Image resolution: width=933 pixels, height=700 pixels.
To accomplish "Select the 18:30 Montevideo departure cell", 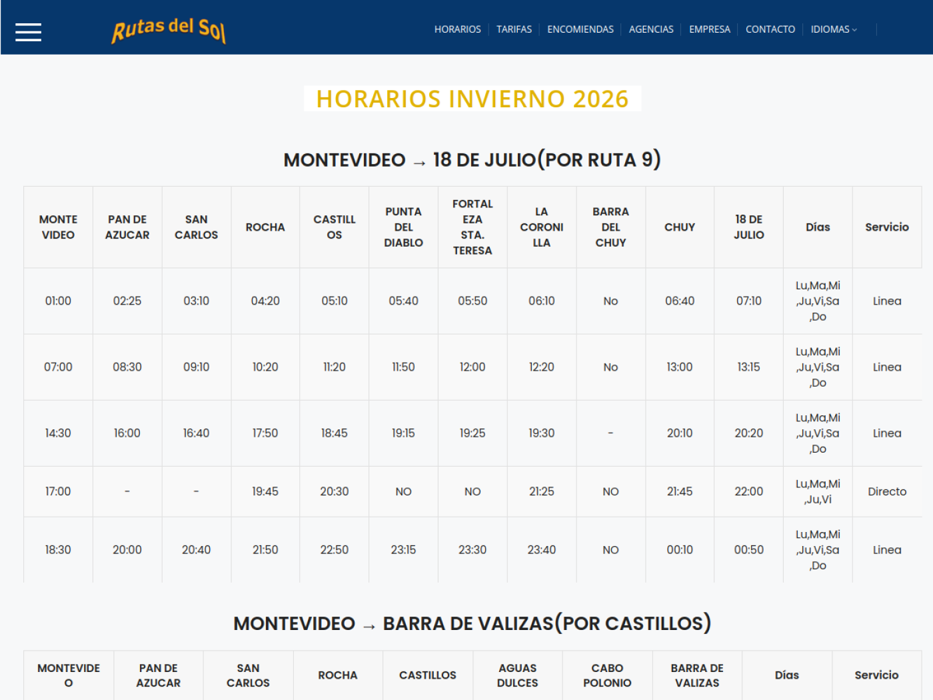I will coord(58,550).
